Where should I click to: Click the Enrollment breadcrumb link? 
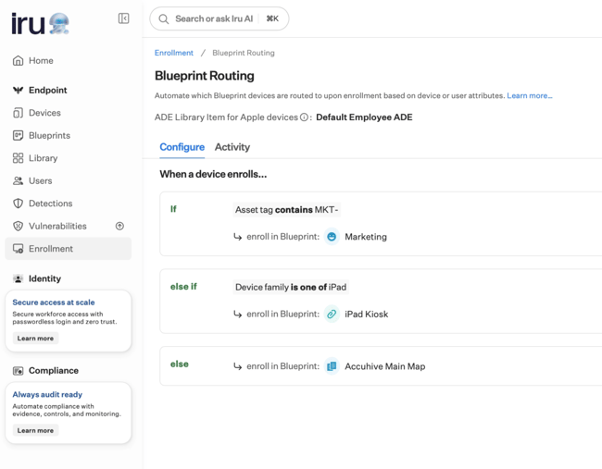click(174, 53)
